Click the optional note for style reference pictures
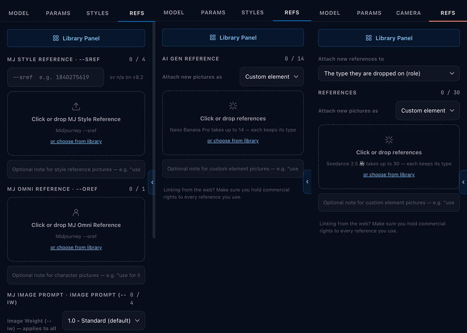Image resolution: width=467 pixels, height=333 pixels. [76, 169]
